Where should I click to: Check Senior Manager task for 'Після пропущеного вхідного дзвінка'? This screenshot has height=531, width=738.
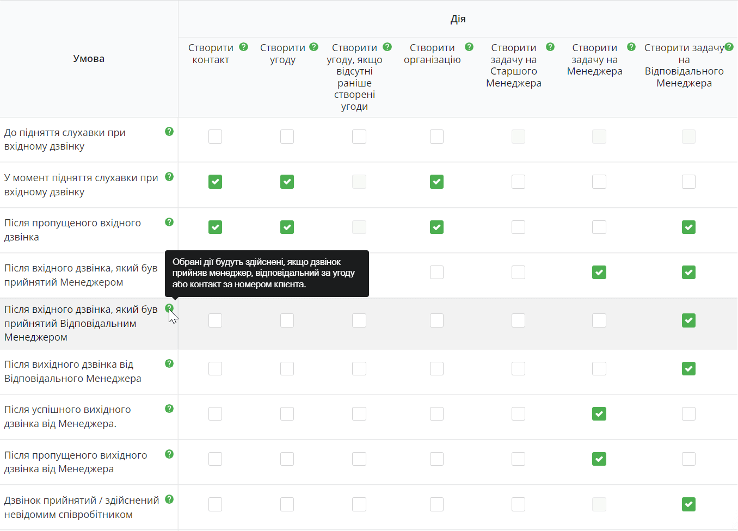[x=519, y=227]
